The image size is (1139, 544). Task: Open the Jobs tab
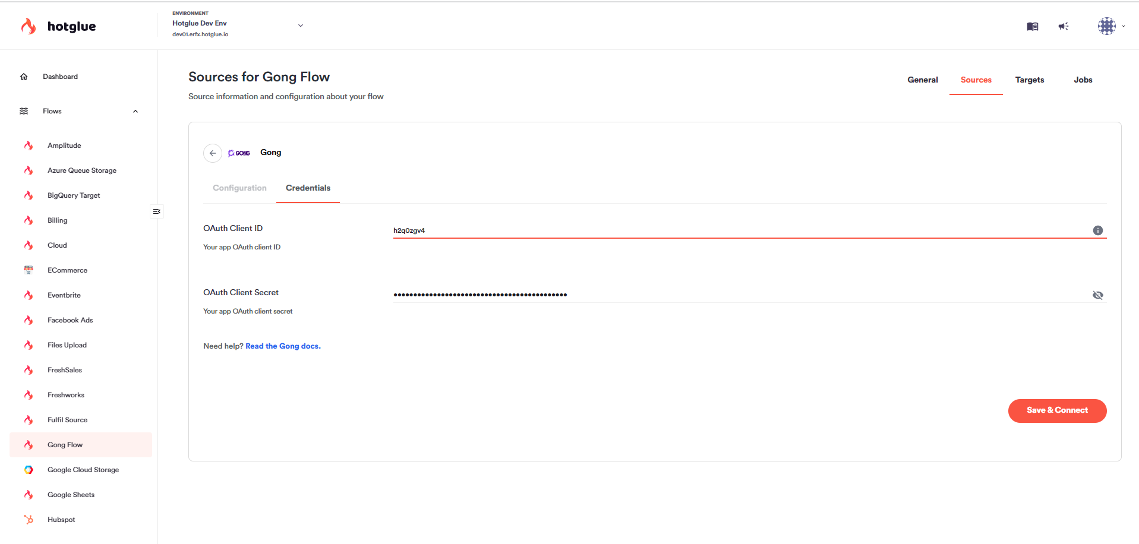click(1083, 80)
